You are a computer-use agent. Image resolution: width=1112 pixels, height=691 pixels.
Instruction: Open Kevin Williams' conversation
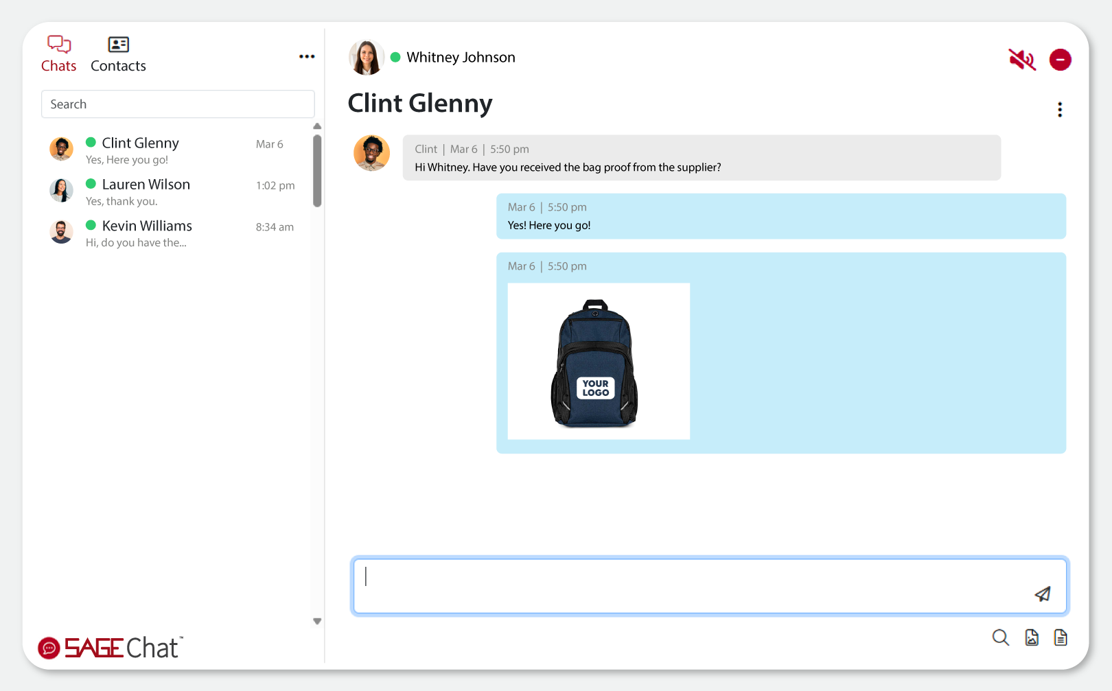[x=172, y=233]
